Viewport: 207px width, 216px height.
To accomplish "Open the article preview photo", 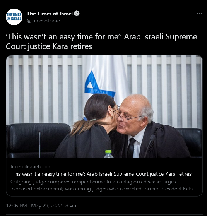I will pyautogui.click(x=104, y=106).
